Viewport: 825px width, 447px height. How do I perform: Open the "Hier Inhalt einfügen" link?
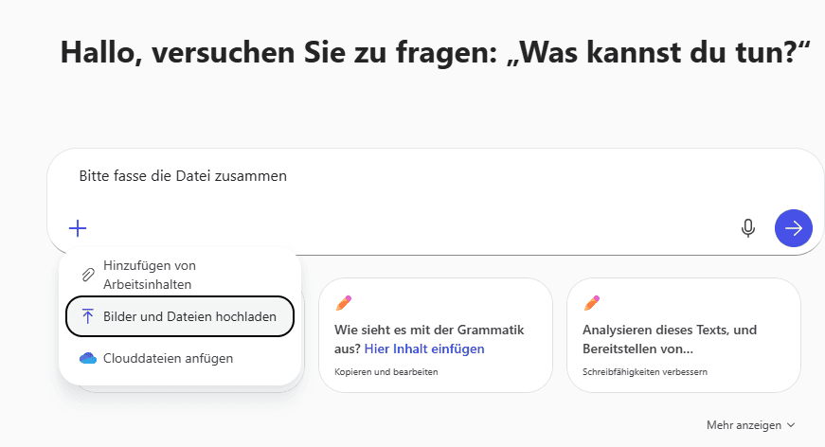424,349
